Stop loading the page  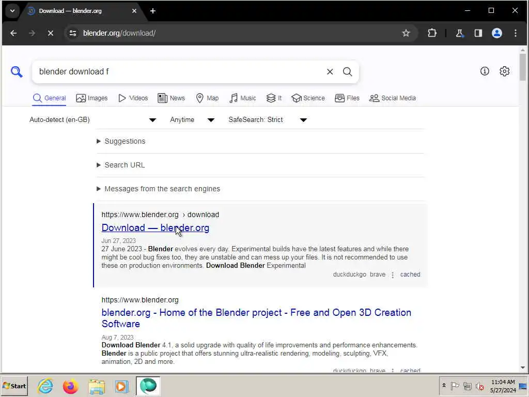coord(51,33)
